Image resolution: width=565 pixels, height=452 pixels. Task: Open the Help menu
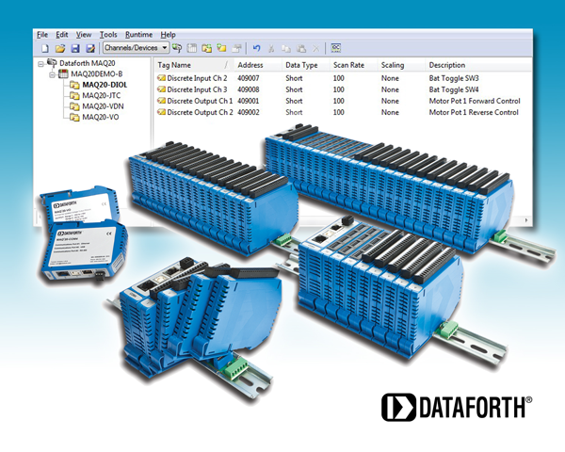click(x=168, y=35)
